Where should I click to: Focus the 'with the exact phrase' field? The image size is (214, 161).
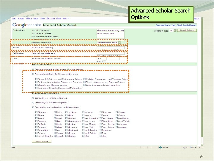tap(111, 33)
